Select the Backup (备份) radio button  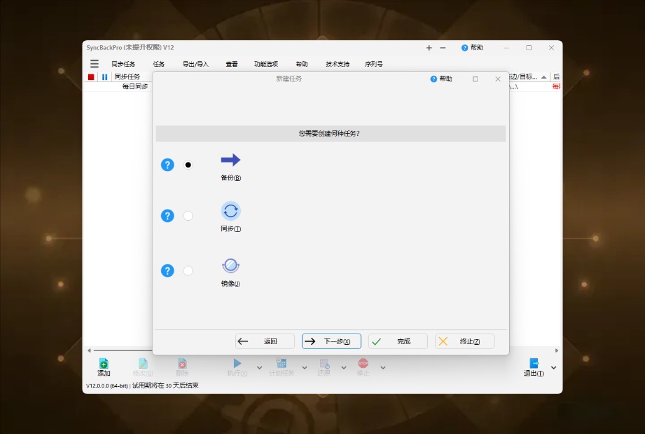[188, 164]
